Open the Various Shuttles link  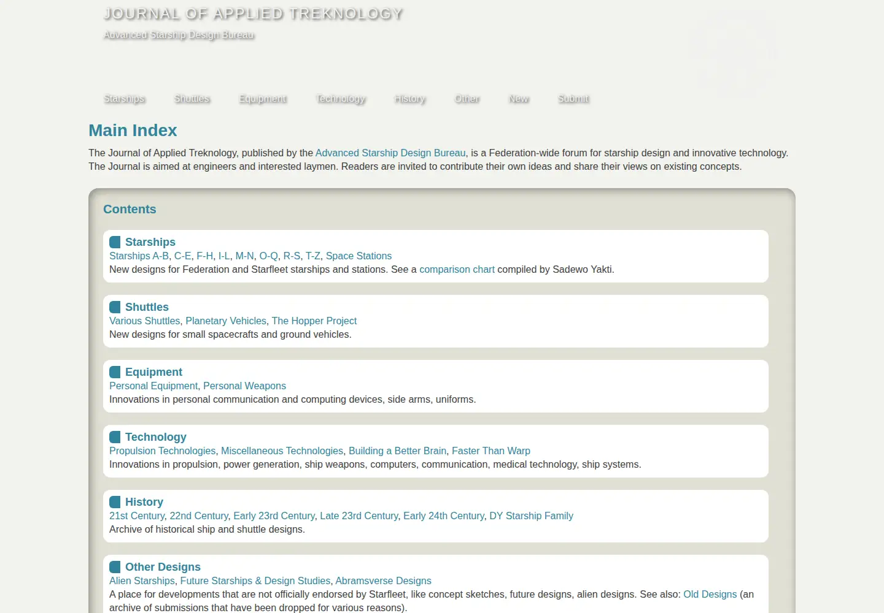pyautogui.click(x=145, y=321)
